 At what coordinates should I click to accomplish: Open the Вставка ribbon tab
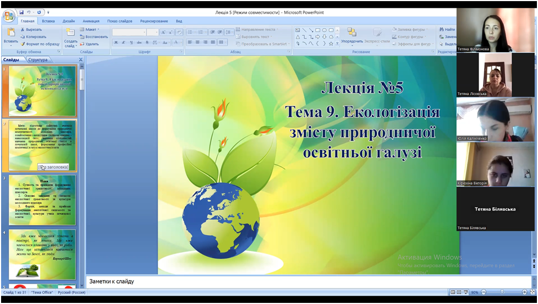(x=48, y=21)
